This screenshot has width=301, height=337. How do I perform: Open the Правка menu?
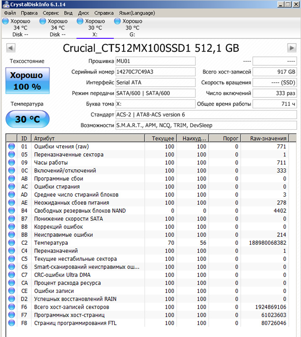[x=29, y=13]
